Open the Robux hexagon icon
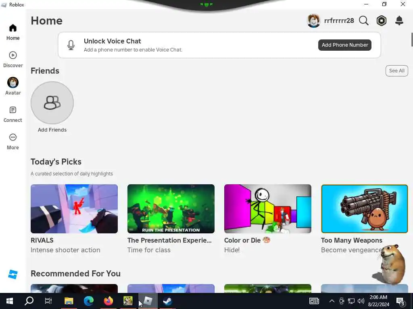 tap(382, 21)
